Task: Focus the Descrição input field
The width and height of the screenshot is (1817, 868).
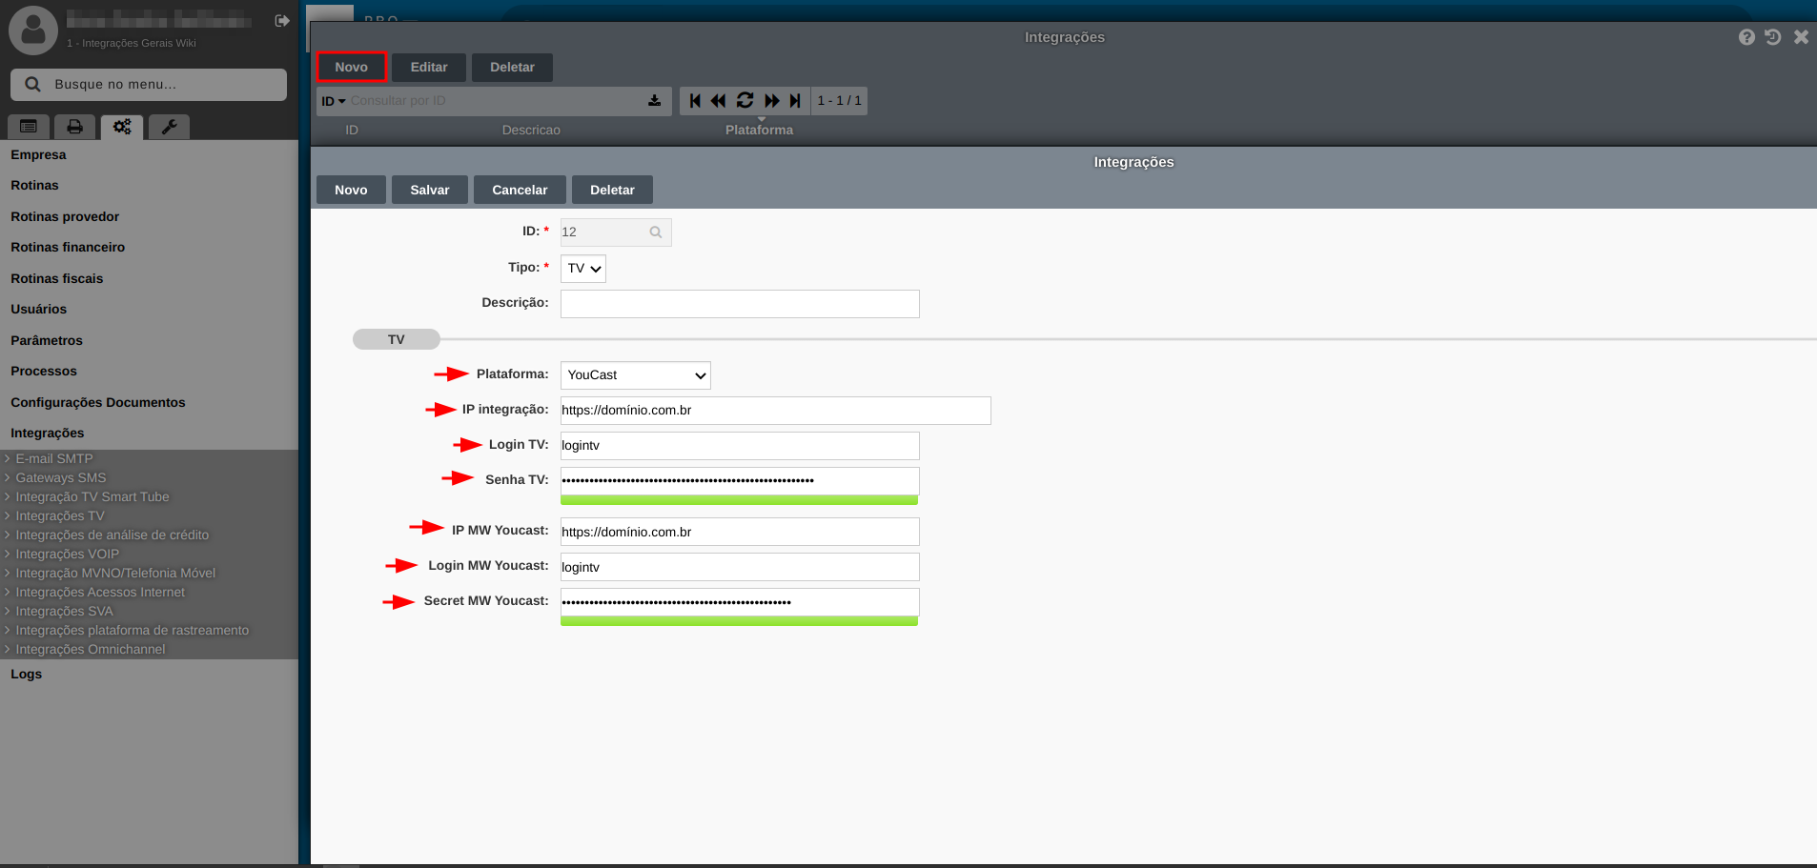Action: tap(740, 304)
